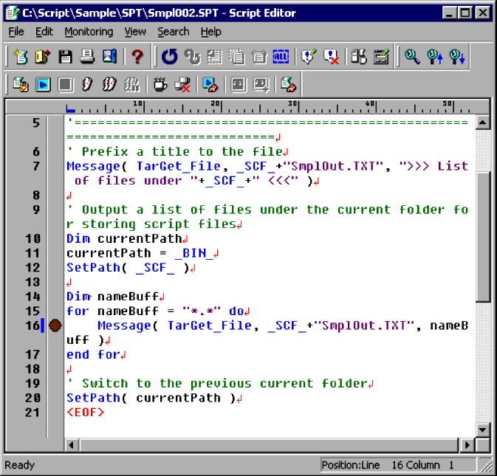Run the script with the blue play icon
Viewport: 497px width, 476px height.
pos(43,85)
